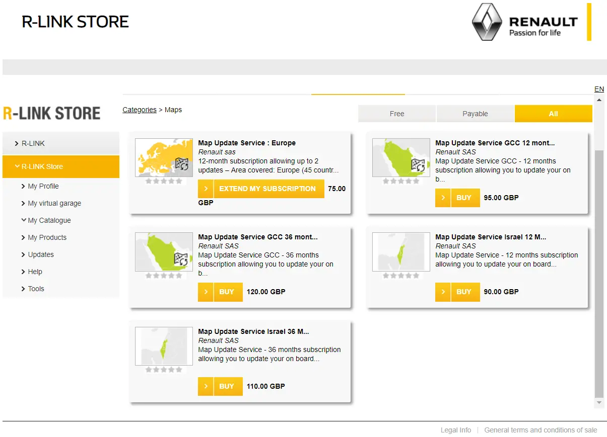Click star rating under GCC 12 months map
The image size is (607, 437).
401,181
